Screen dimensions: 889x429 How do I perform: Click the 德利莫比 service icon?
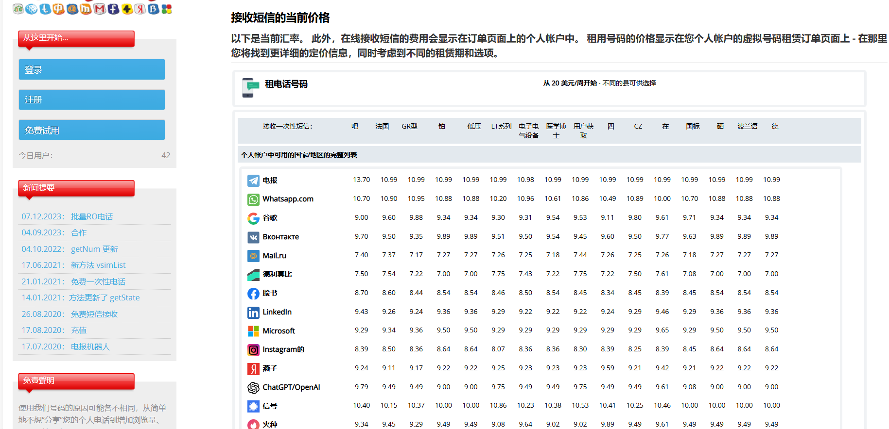(x=253, y=275)
